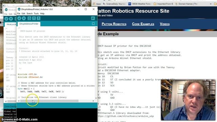The width and height of the screenshot is (217, 122).
Task: Open File menu in background NiceLocal window
Action: pos(6,14)
